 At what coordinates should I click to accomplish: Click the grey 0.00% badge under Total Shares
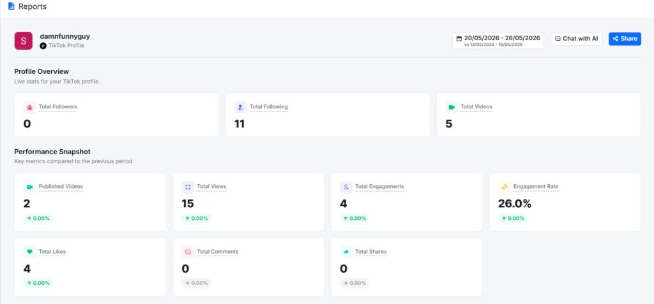pyautogui.click(x=354, y=283)
